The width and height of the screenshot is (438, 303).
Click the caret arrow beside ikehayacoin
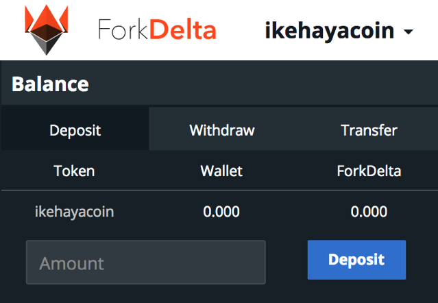(x=409, y=32)
